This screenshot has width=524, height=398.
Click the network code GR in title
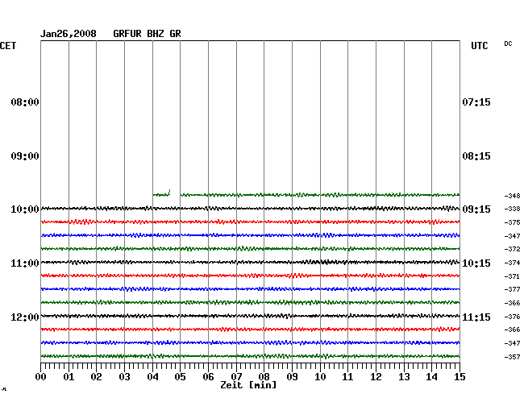175,34
